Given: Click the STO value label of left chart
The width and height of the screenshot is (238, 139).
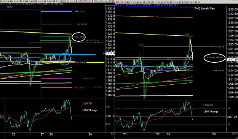Looking at the screenshot, I should [110, 116].
